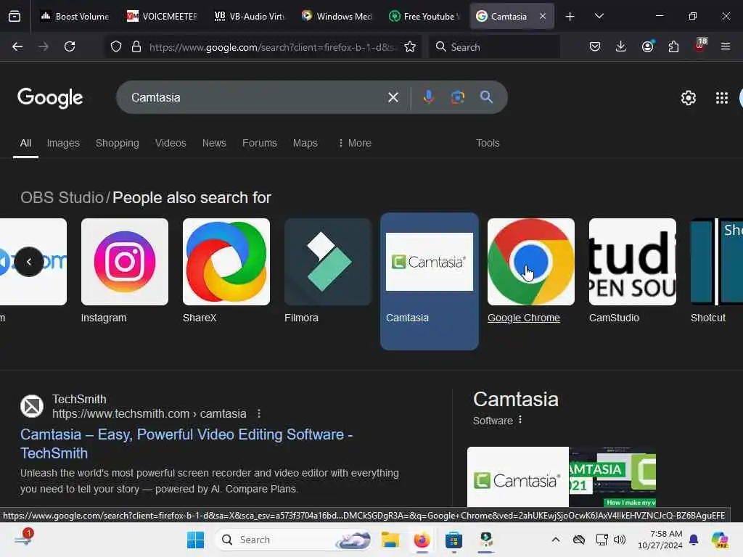This screenshot has height=557, width=743.
Task: Open clock and date notification area
Action: point(660,540)
